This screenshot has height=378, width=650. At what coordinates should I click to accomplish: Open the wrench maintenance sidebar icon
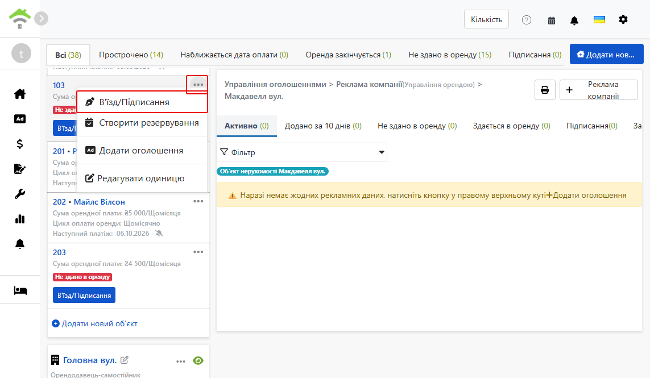click(x=20, y=194)
